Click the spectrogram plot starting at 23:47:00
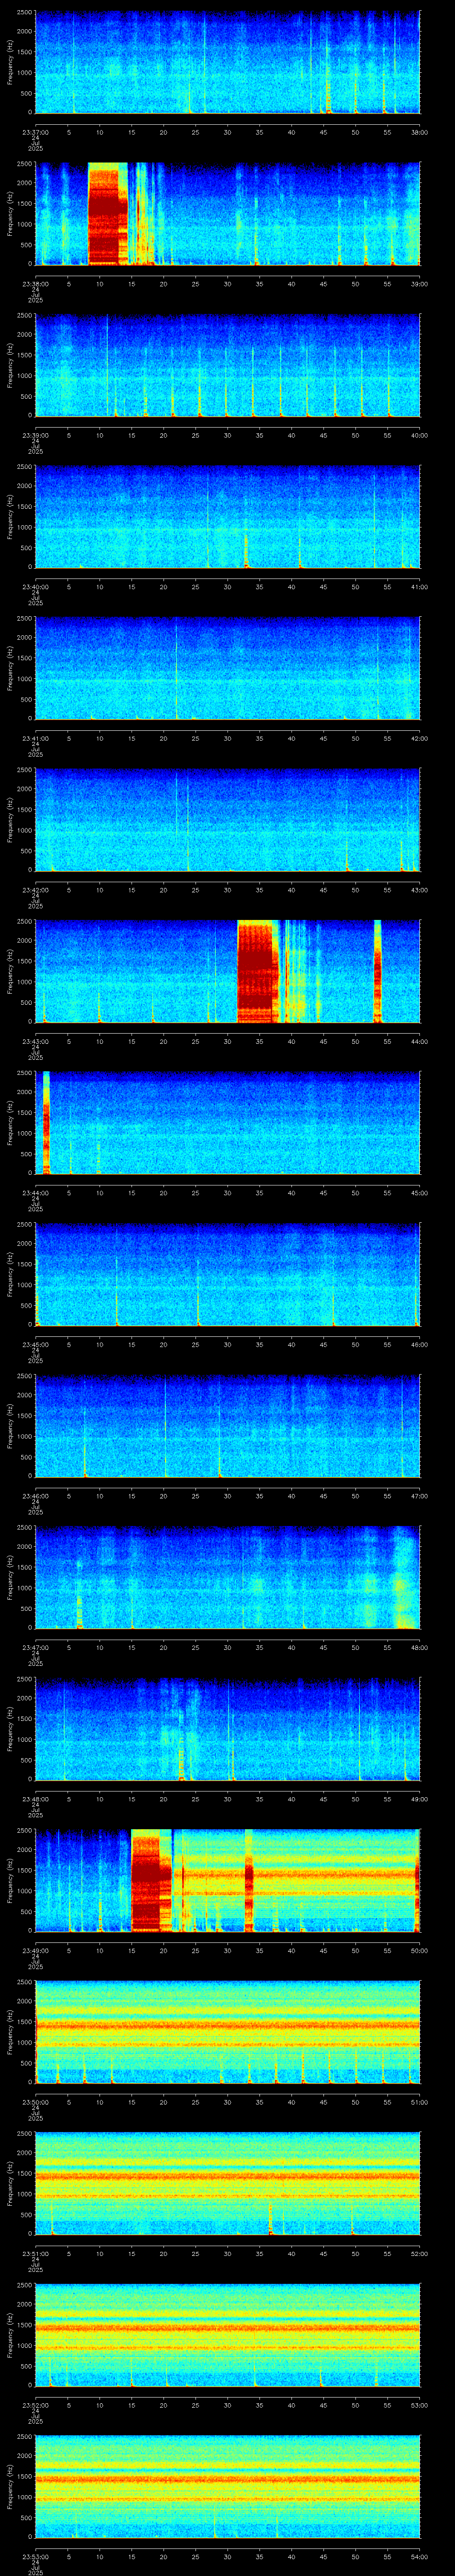Image resolution: width=455 pixels, height=2576 pixels. 228,1577
